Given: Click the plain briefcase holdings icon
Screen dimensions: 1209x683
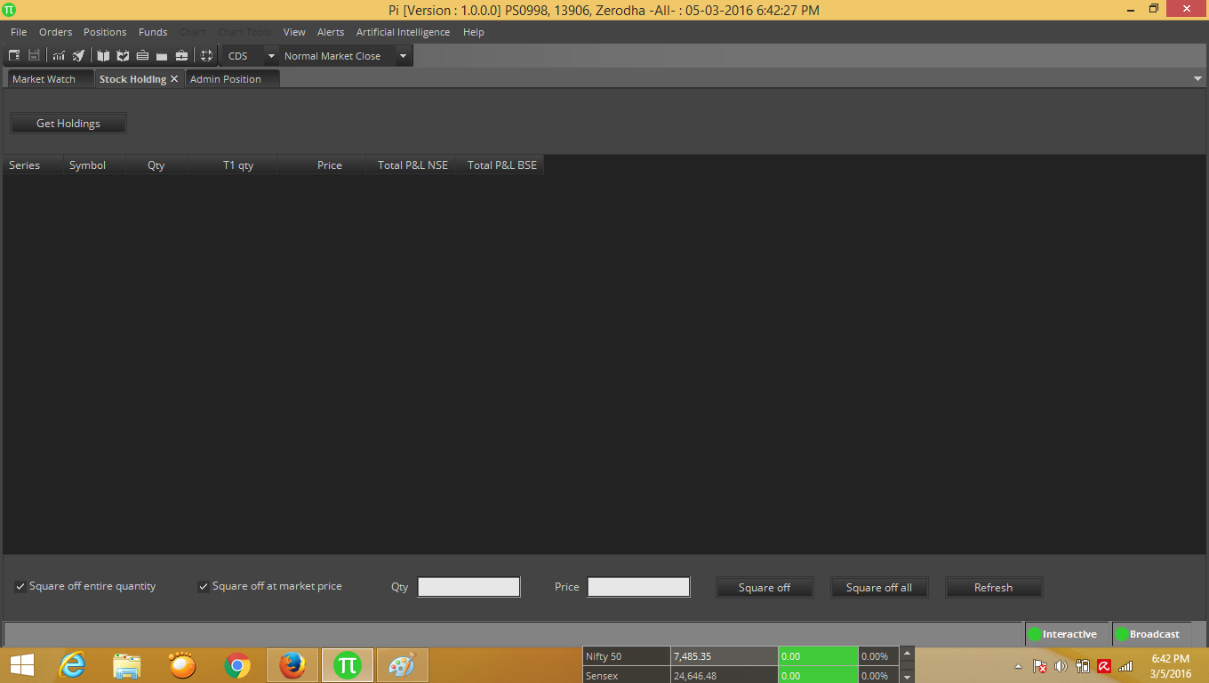Looking at the screenshot, I should (162, 56).
